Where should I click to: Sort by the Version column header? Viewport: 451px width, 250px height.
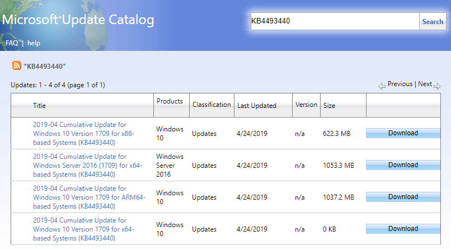coord(306,105)
